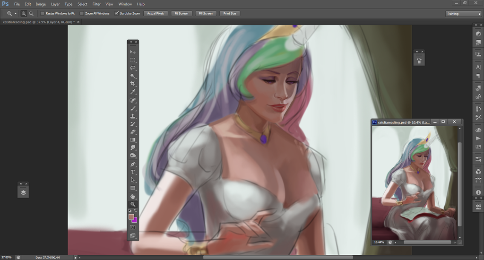This screenshot has width=484, height=260.
Task: Select the Eyedropper tool
Action: tap(133, 92)
